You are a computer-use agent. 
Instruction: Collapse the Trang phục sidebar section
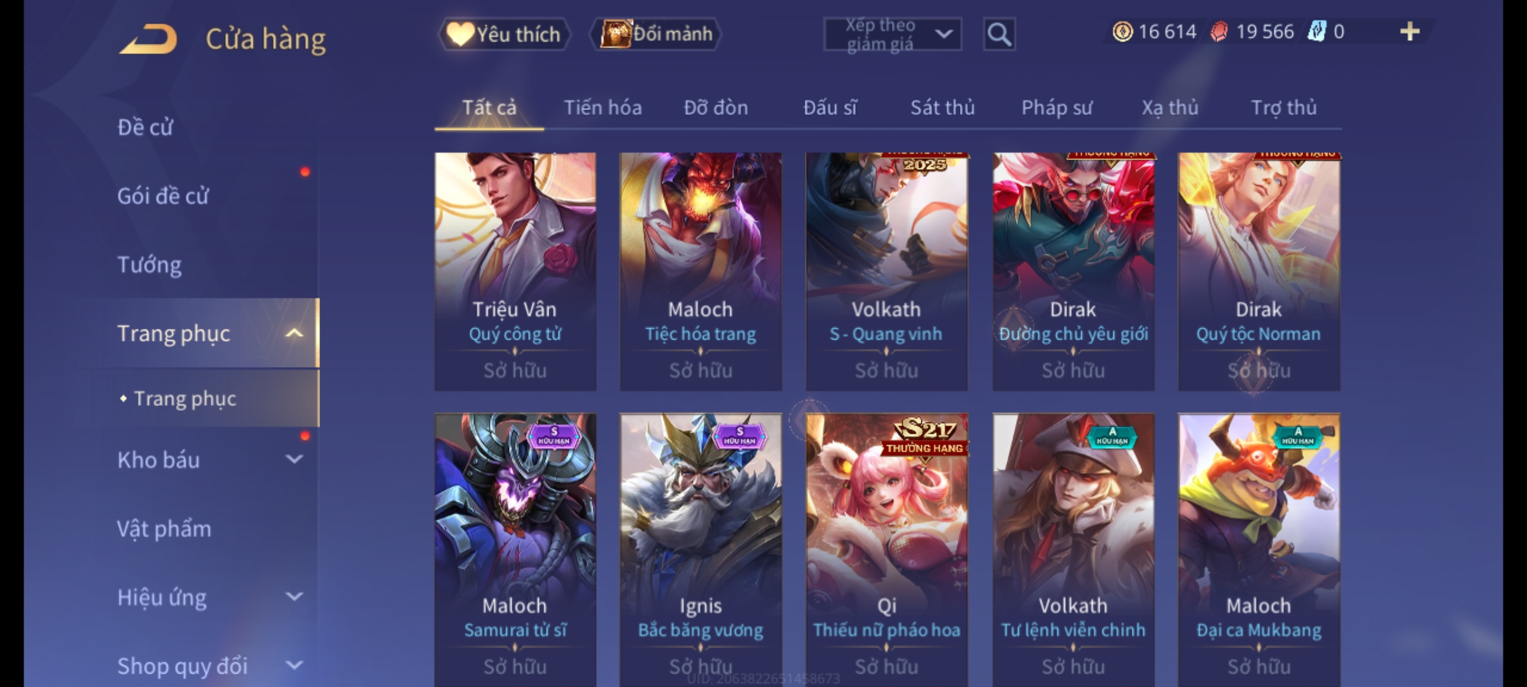pyautogui.click(x=293, y=333)
